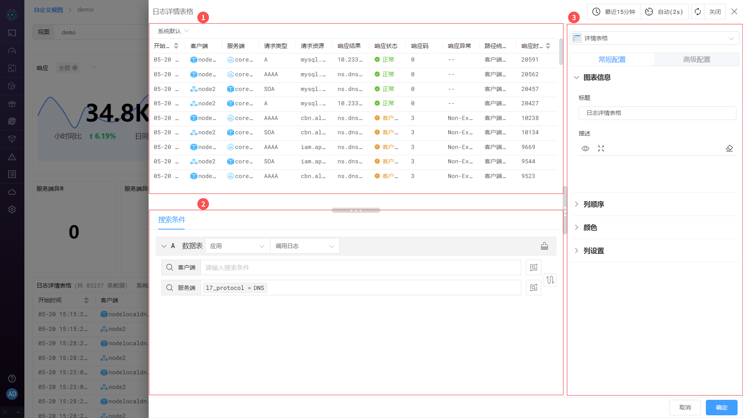Open the 应用 data table dropdown
743x418 pixels.
pos(237,246)
